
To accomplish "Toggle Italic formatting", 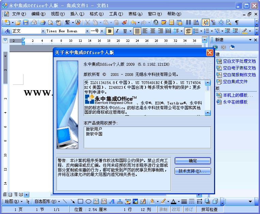I will coord(117,31).
